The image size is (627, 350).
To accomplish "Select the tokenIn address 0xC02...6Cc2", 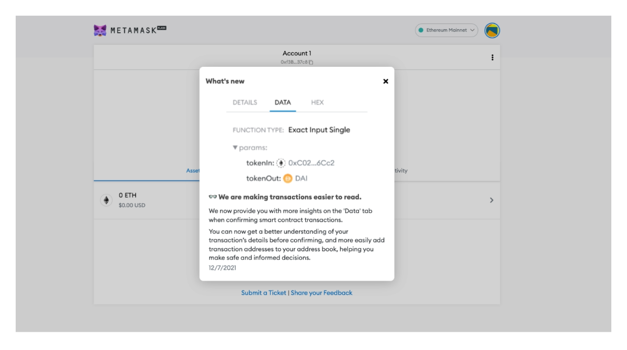I will pos(311,163).
